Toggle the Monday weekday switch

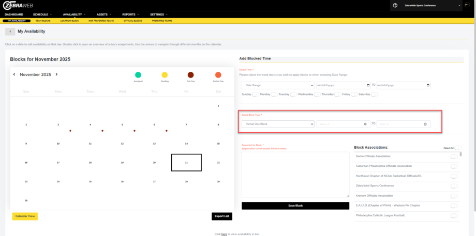(274, 95)
